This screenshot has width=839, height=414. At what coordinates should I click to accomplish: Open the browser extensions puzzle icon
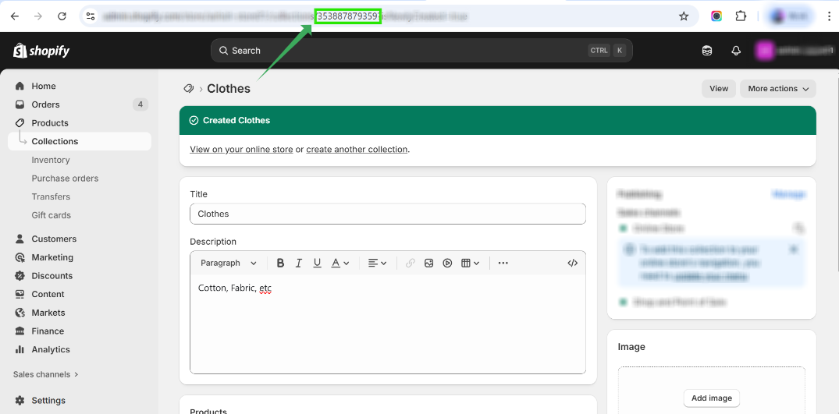click(741, 16)
